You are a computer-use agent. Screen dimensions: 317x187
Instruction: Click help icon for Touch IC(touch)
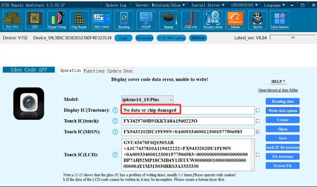coord(115,121)
